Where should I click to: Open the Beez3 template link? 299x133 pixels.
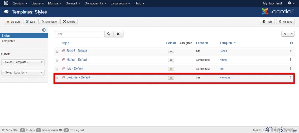pyautogui.click(x=223, y=51)
